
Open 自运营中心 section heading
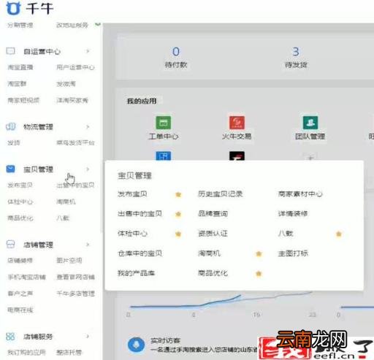tap(42, 51)
